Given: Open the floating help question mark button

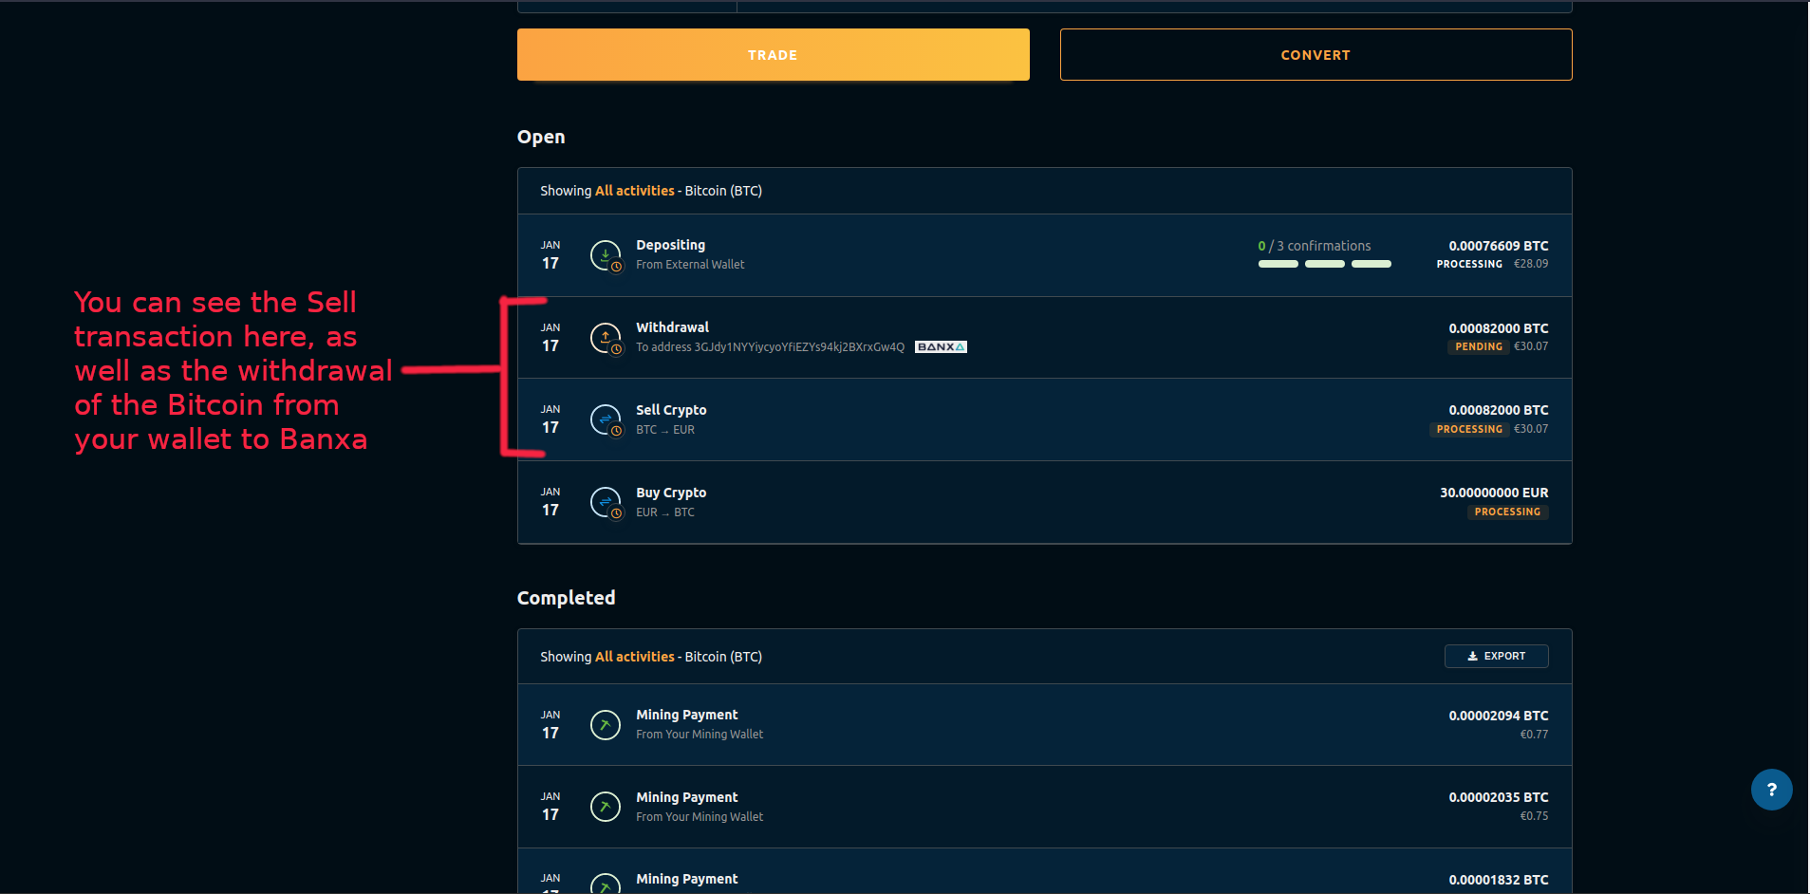Looking at the screenshot, I should [1771, 789].
